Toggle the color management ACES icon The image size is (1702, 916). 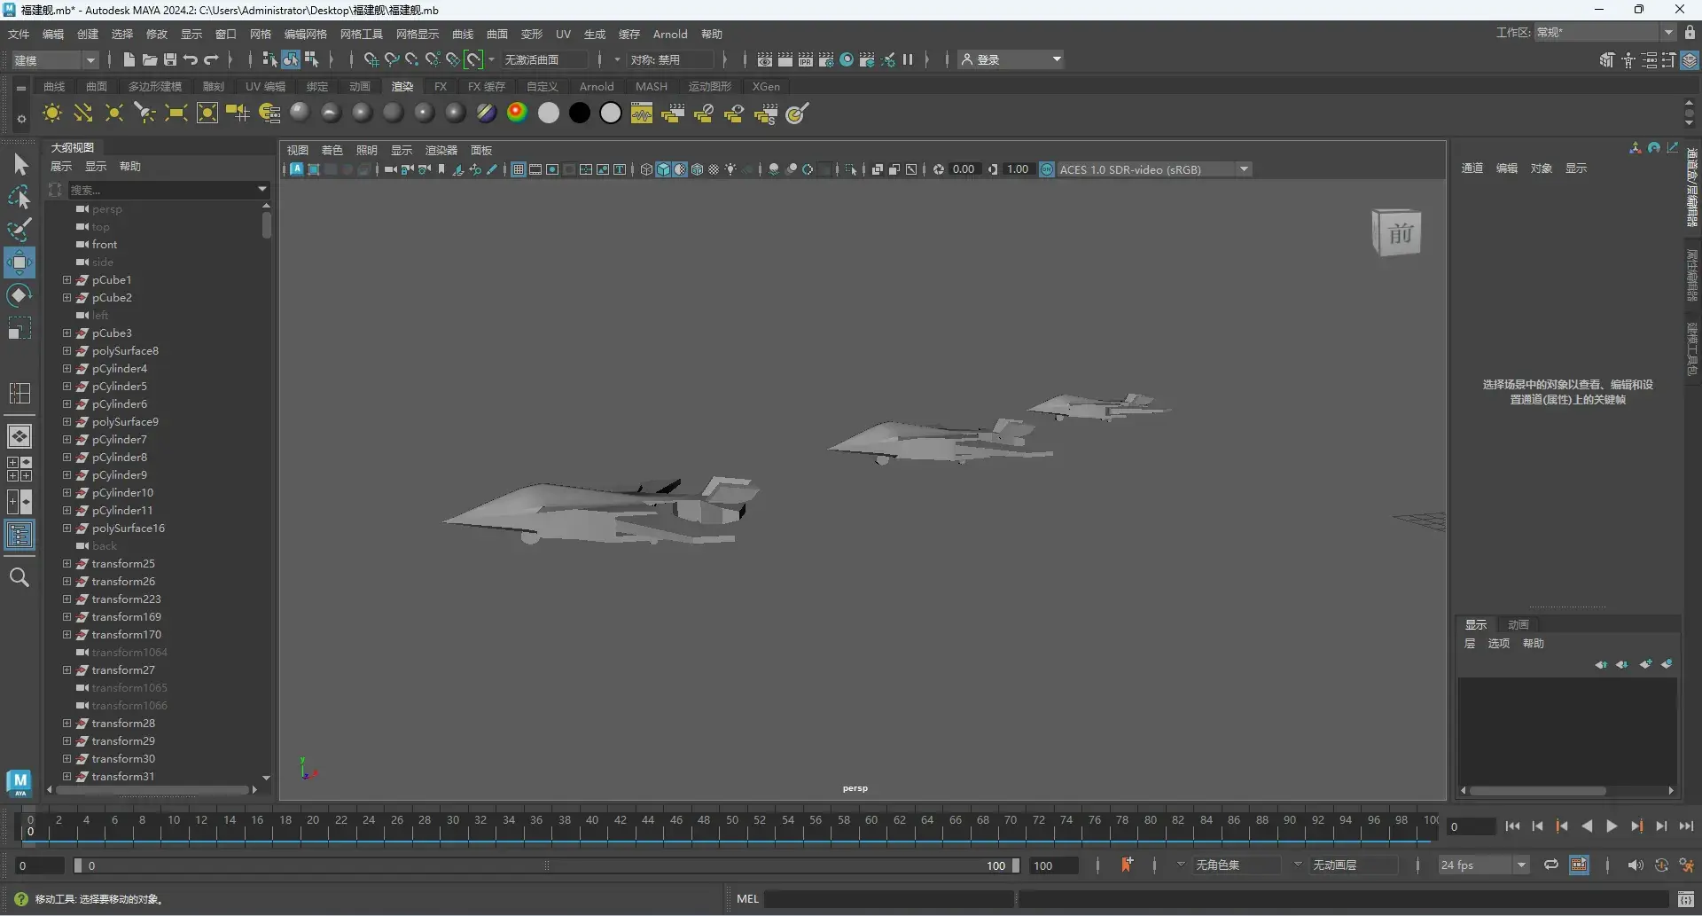[1047, 169]
